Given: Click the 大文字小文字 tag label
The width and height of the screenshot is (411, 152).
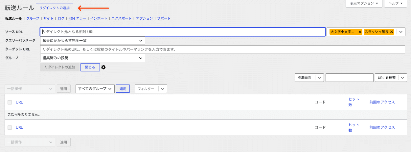Looking at the screenshot, I should (342, 32).
